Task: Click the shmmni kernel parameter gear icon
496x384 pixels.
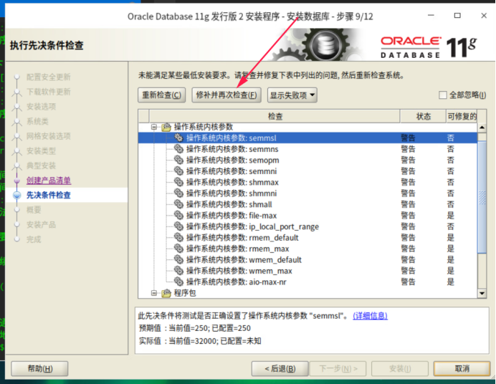Action: pos(178,193)
